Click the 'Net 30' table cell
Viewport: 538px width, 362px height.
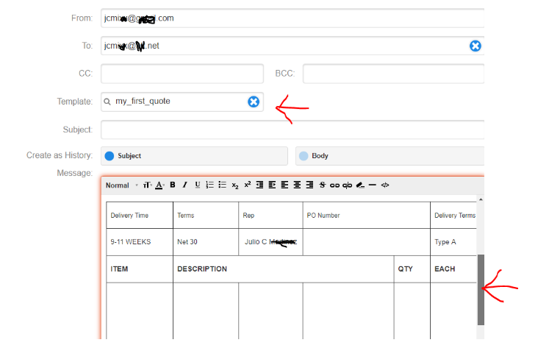click(x=206, y=242)
